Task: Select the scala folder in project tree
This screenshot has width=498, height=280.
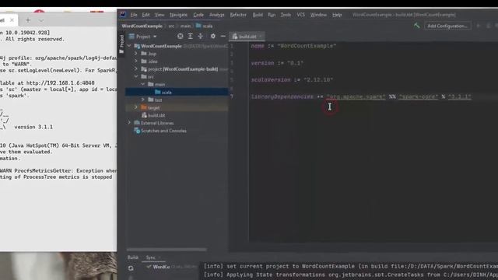Action: pos(177,92)
